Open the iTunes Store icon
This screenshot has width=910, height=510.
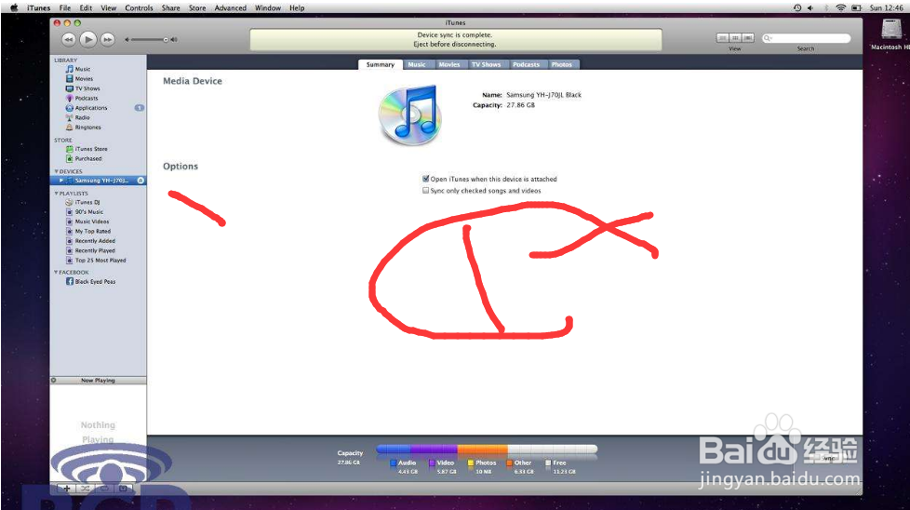click(70, 149)
